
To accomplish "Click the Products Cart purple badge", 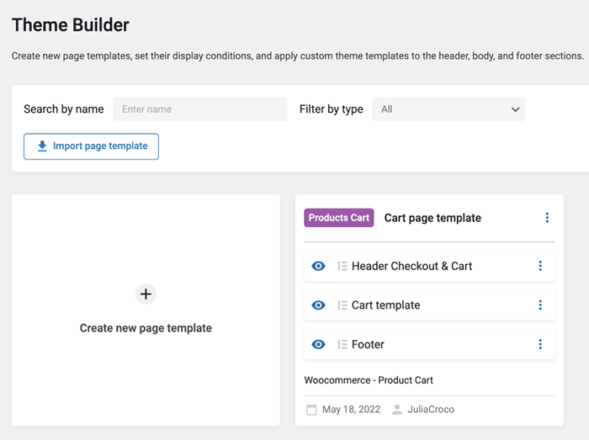I will click(x=339, y=218).
